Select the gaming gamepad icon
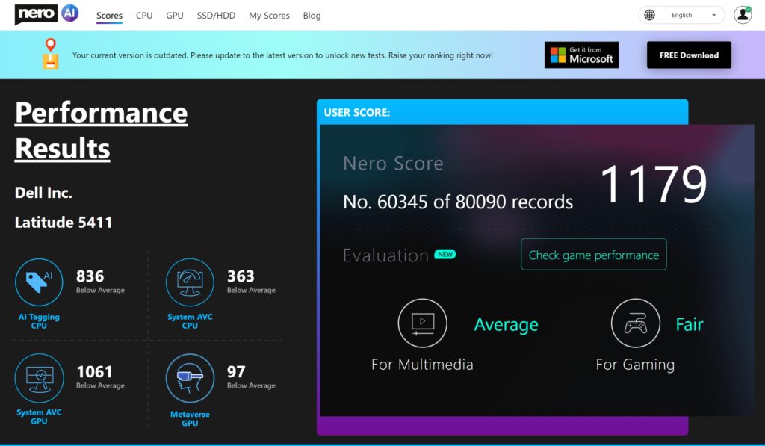The width and height of the screenshot is (765, 446). (636, 323)
